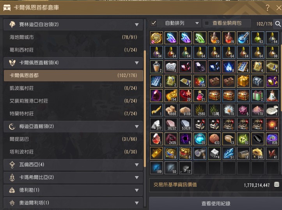The width and height of the screenshot is (282, 210).
Task: Click the region list vertical scrollbar
Action: [145, 108]
